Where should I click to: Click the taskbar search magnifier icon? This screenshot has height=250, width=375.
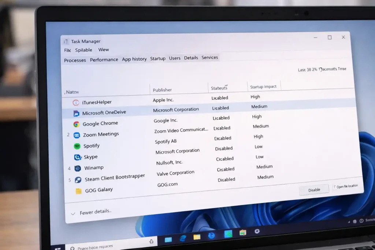tap(73, 248)
